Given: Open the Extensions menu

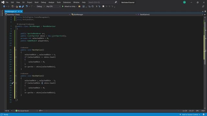Looking at the screenshot, I should click(x=67, y=2).
